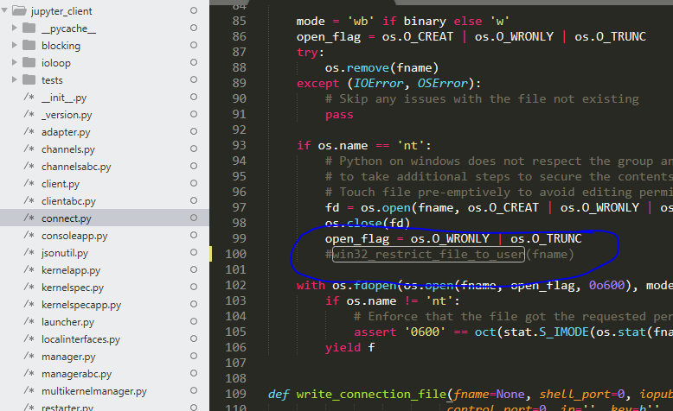Open jsonutil.py file
This screenshot has height=411, width=673.
coord(64,253)
